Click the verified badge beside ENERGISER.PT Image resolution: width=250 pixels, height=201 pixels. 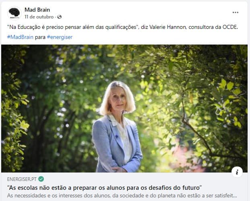click(41, 179)
